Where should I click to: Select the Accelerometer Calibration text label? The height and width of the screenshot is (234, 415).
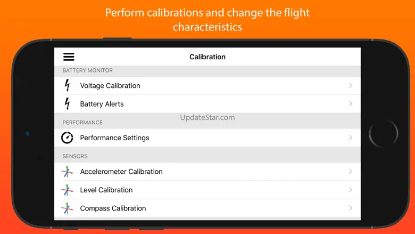click(x=121, y=172)
